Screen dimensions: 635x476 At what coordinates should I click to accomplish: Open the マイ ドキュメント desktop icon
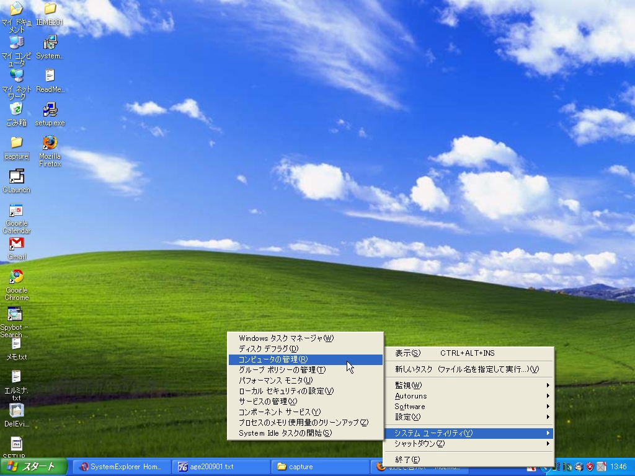click(x=16, y=16)
